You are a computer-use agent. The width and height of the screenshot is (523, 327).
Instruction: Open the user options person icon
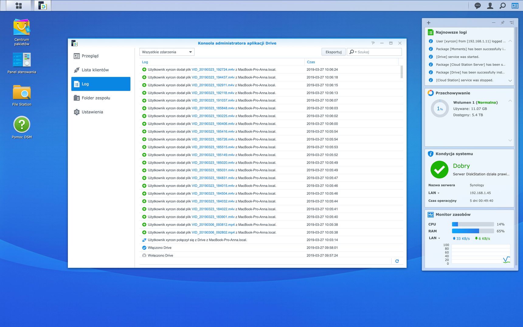[490, 5]
